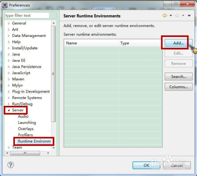Open the help question mark icon
Image resolution: width=197 pixels, height=176 pixels.
pos(11,165)
